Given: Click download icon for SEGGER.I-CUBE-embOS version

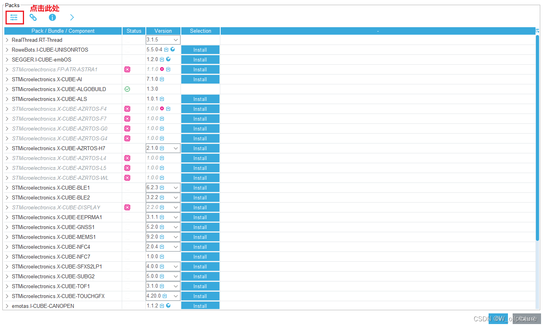Looking at the screenshot, I should pyautogui.click(x=162, y=60).
